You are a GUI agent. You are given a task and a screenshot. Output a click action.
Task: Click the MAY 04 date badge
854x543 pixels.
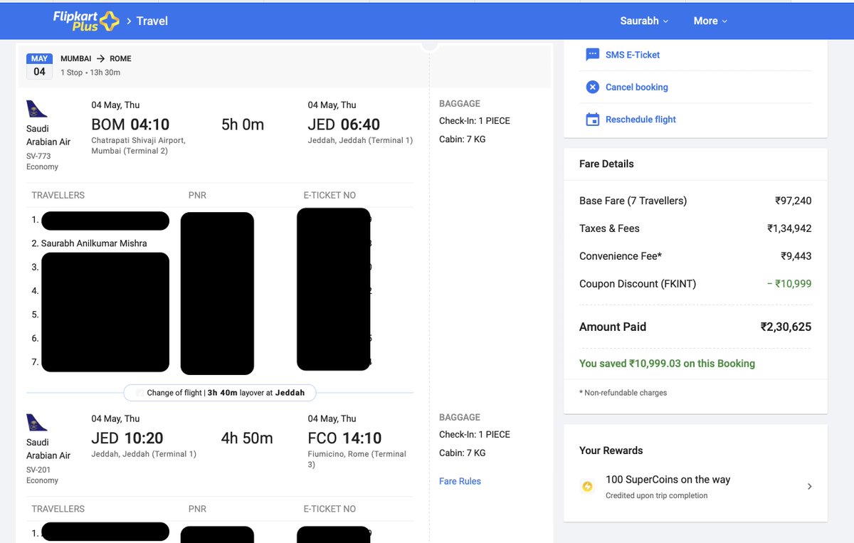point(39,65)
